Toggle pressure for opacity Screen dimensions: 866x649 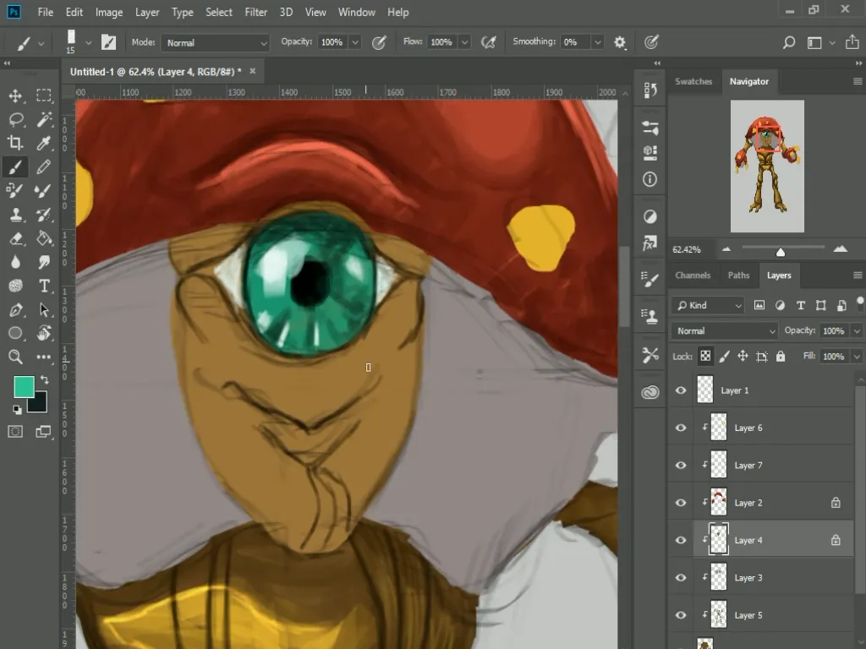[x=379, y=42]
